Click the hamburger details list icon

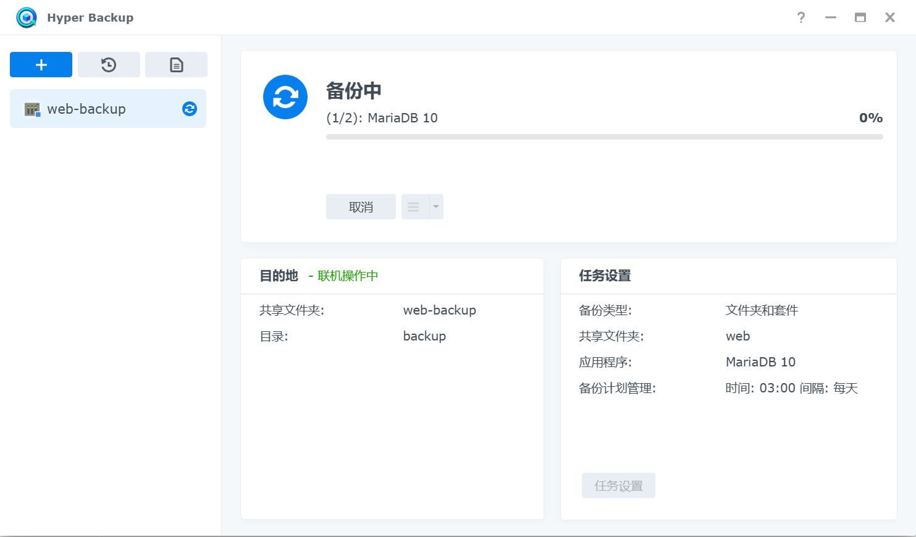(x=413, y=206)
